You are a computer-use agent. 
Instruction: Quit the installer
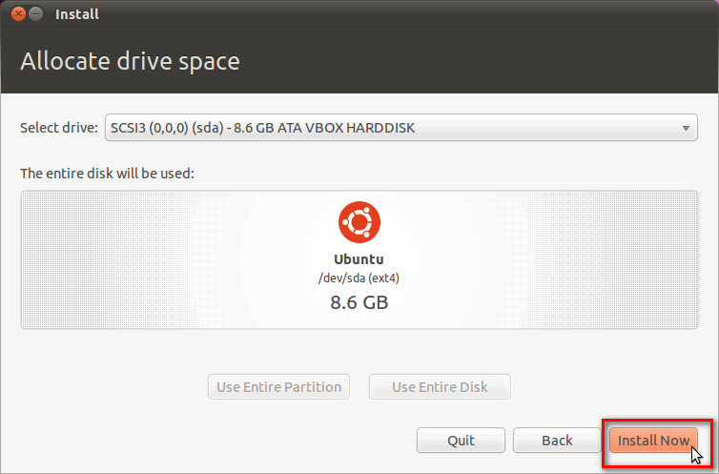(x=461, y=441)
